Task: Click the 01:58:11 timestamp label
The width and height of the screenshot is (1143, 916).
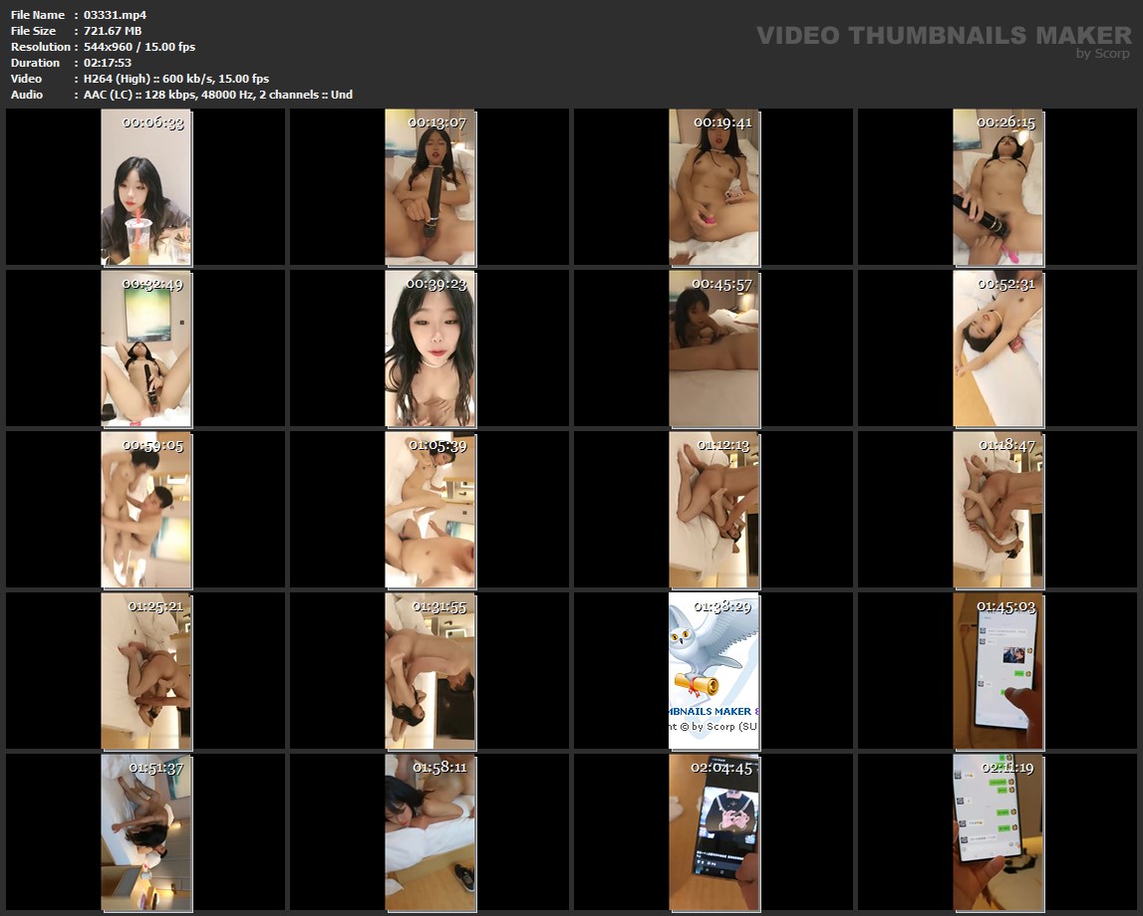Action: (x=439, y=768)
